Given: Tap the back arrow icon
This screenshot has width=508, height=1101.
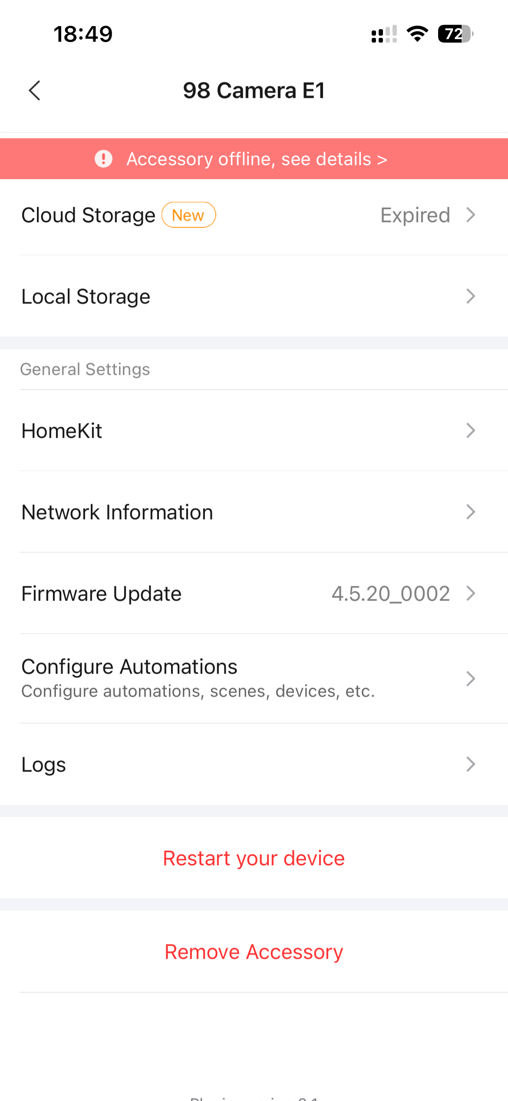Looking at the screenshot, I should [35, 90].
